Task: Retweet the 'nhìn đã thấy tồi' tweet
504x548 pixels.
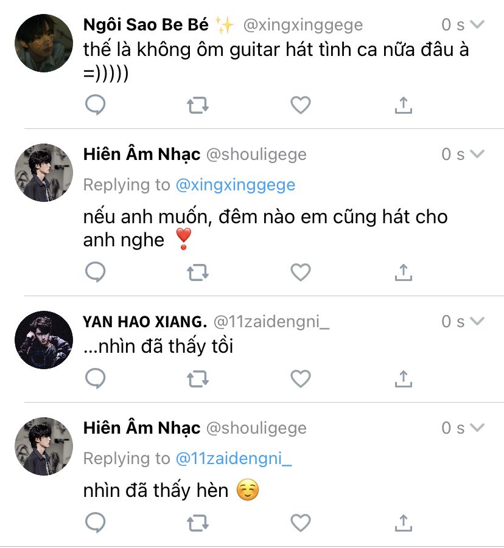Action: point(197,379)
